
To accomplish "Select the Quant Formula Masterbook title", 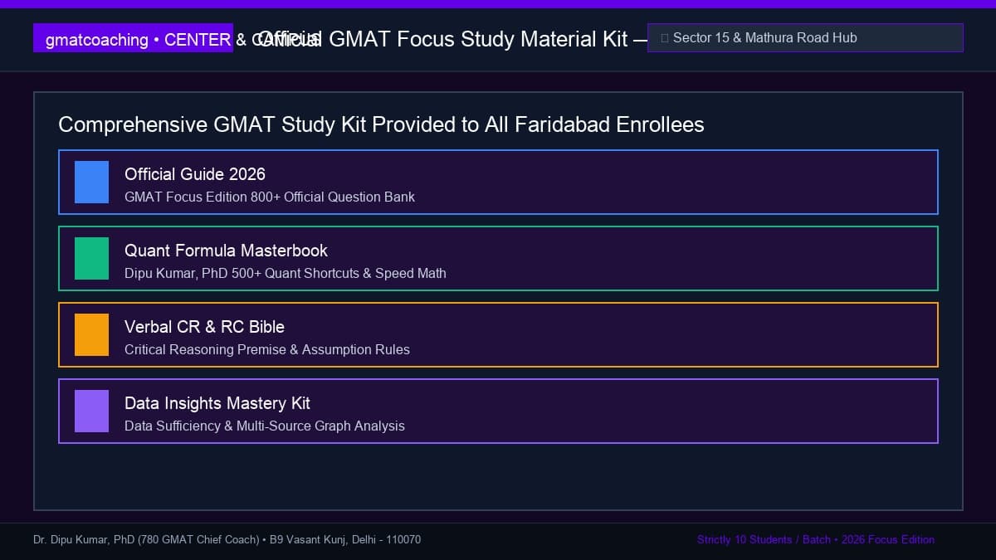I will click(226, 251).
